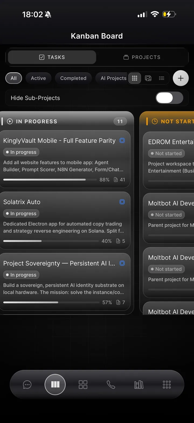Switch to grid view icon
194x423 pixels.
[135, 78]
